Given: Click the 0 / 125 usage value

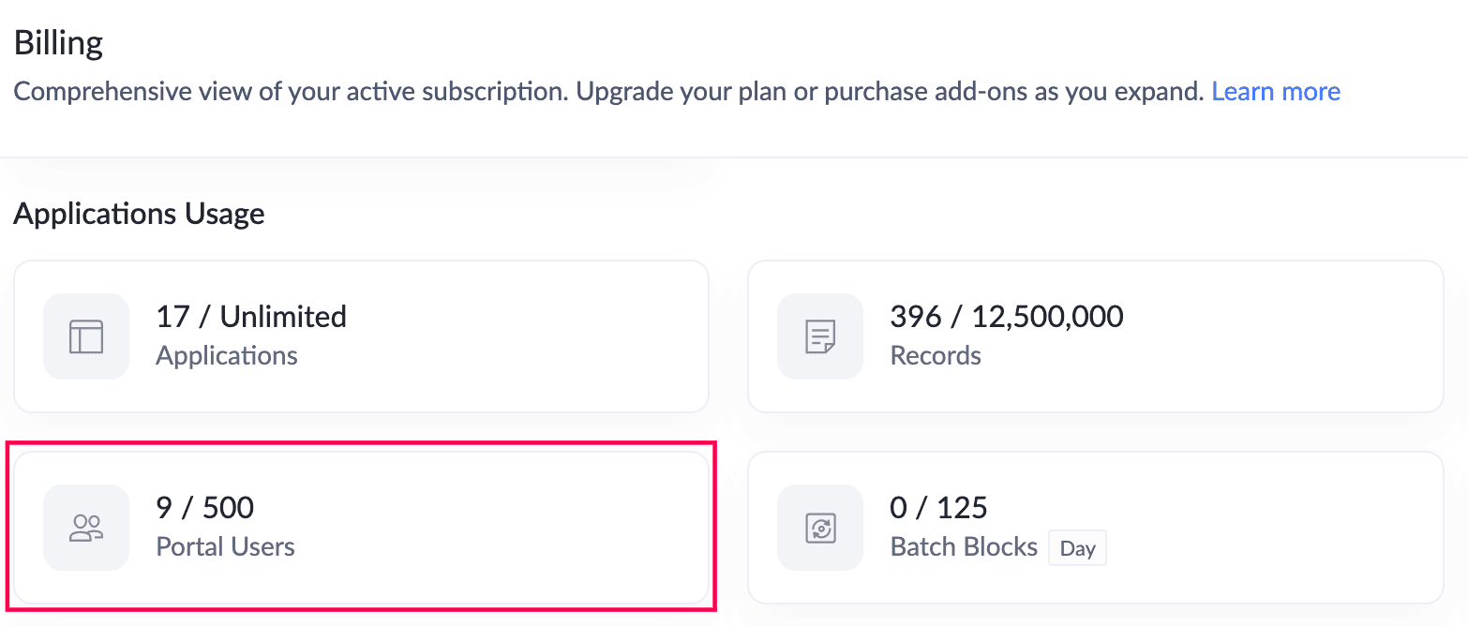Looking at the screenshot, I should 938,508.
